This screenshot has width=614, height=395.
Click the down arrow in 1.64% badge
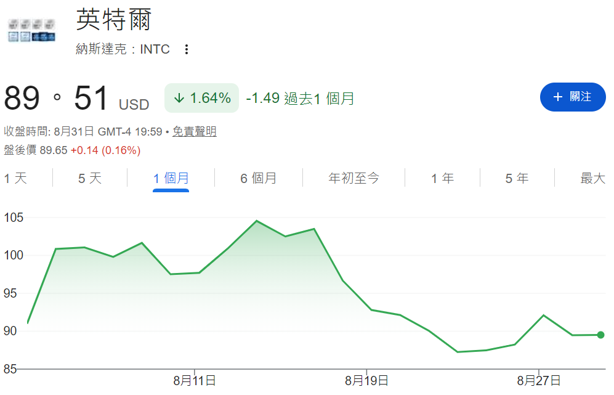point(179,98)
